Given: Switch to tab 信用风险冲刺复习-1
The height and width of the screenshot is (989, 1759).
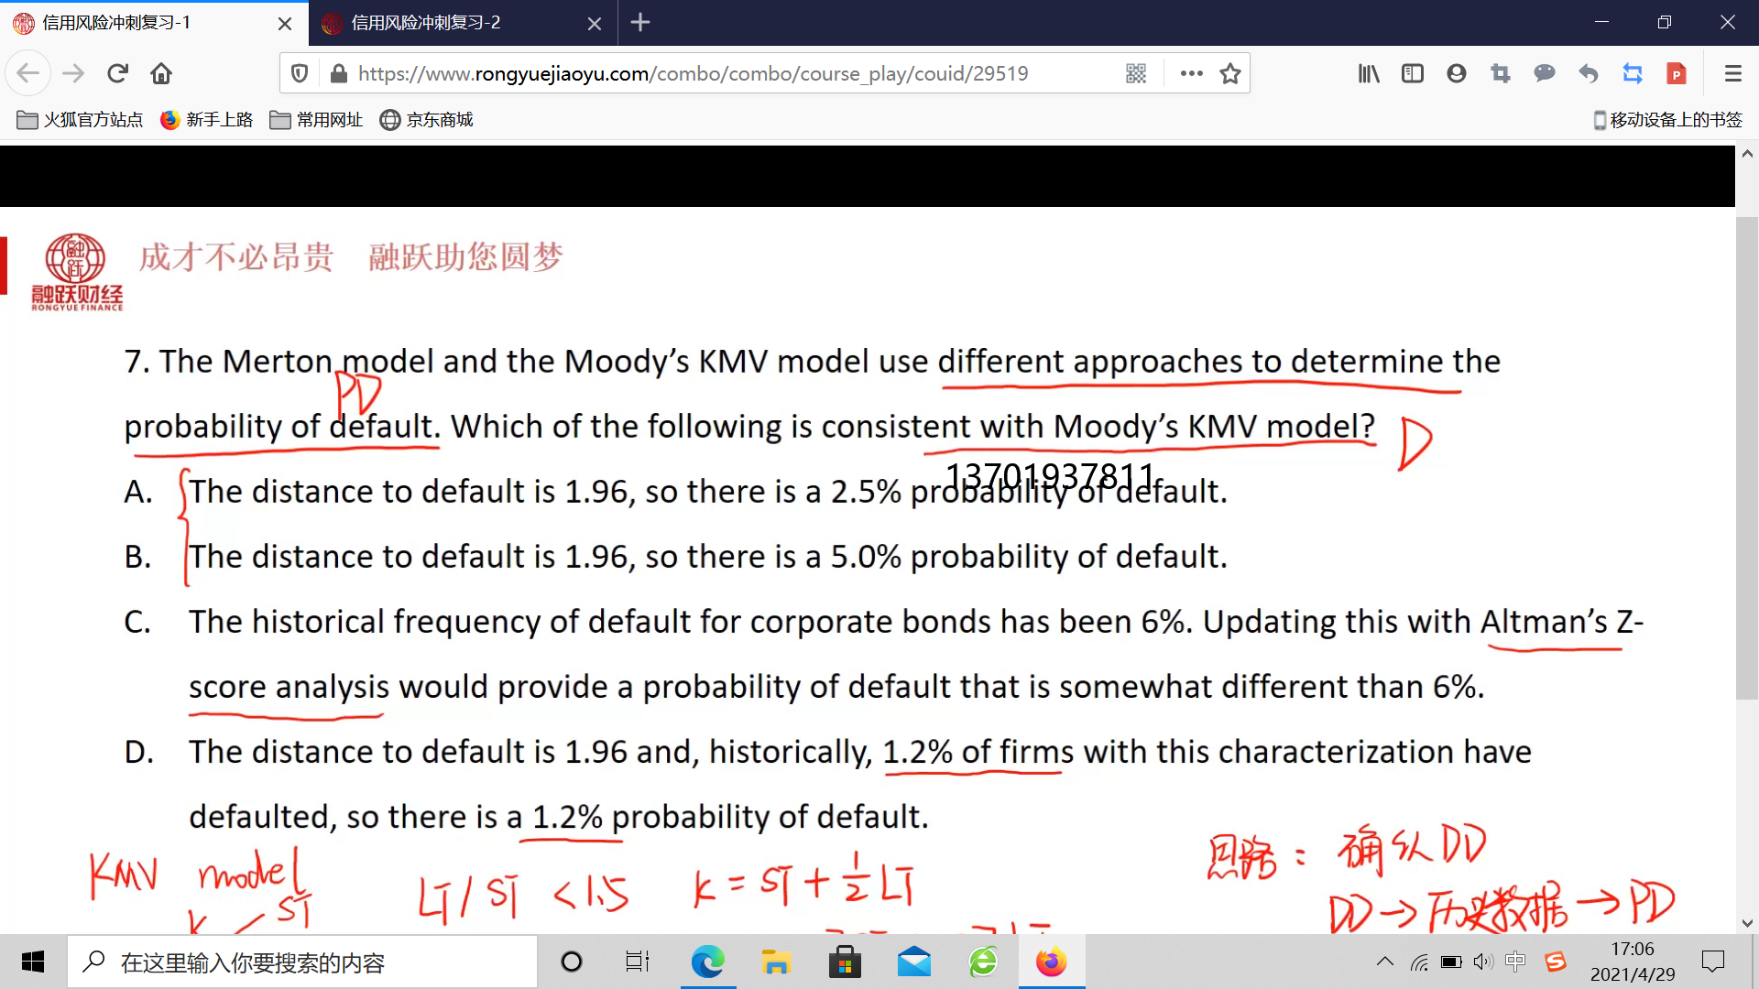Looking at the screenshot, I should [154, 23].
